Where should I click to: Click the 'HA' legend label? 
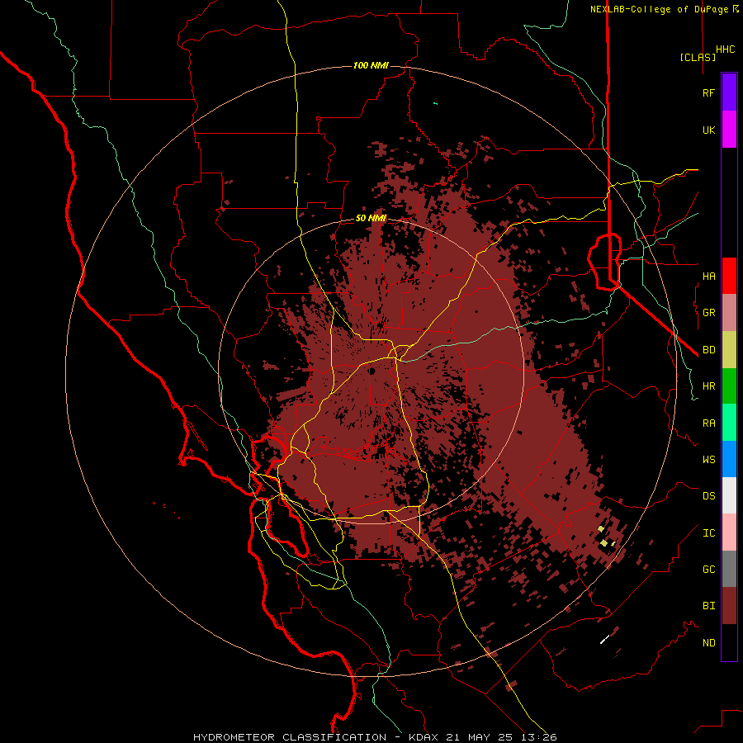pyautogui.click(x=708, y=276)
